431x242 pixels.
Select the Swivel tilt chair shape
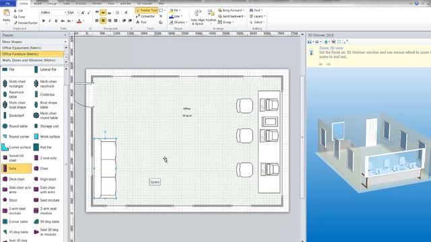click(16, 158)
